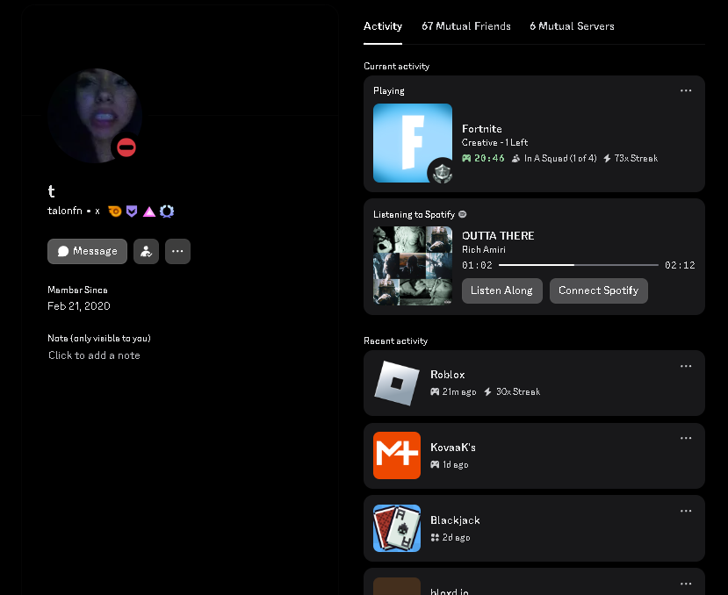Open bloxd.io activity options menu
The width and height of the screenshot is (728, 595).
[x=686, y=584]
